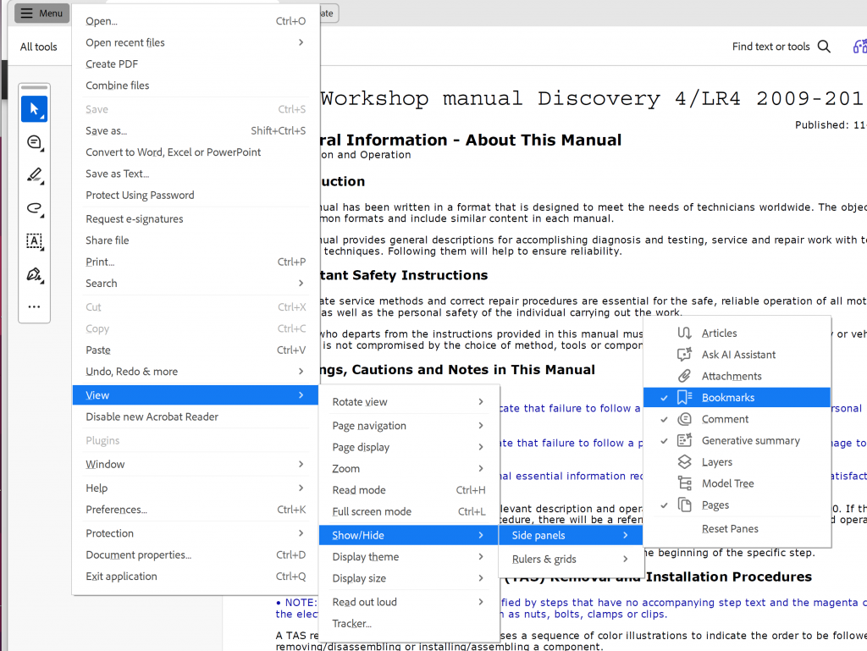Uncheck the Pages side panel
The width and height of the screenshot is (867, 651).
[x=737, y=505]
